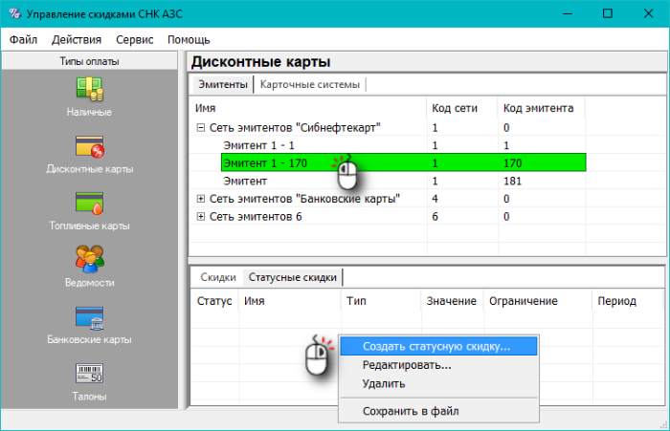Open the Действия menu
The width and height of the screenshot is (670, 431).
click(x=77, y=40)
